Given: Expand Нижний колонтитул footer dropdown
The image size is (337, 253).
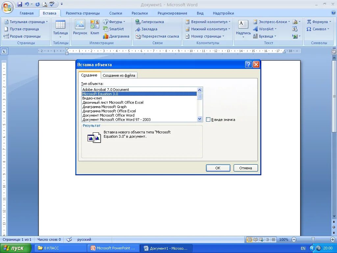Looking at the screenshot, I should (208, 29).
